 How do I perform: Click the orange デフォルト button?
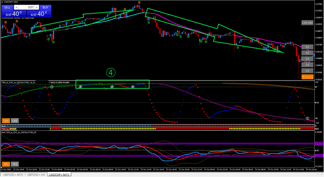point(307,77)
